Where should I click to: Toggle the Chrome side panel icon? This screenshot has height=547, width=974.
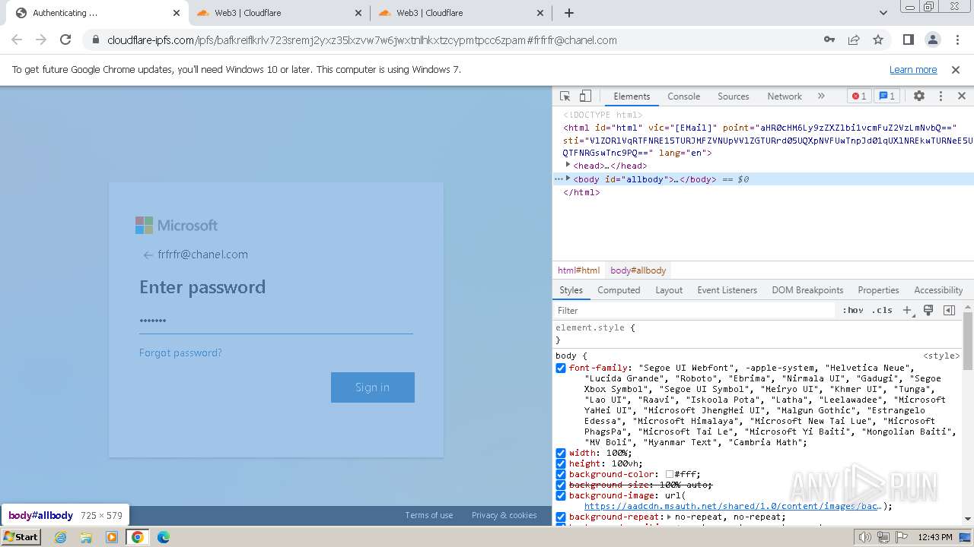tap(908, 40)
